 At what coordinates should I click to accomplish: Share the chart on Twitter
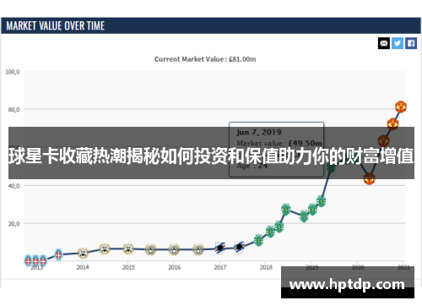398,43
